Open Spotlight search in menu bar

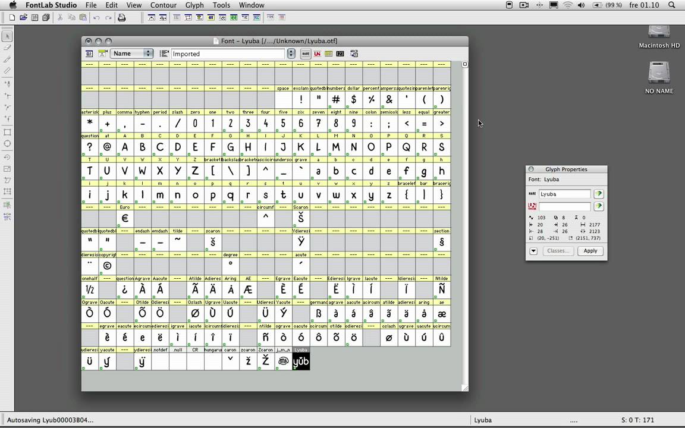coord(672,5)
